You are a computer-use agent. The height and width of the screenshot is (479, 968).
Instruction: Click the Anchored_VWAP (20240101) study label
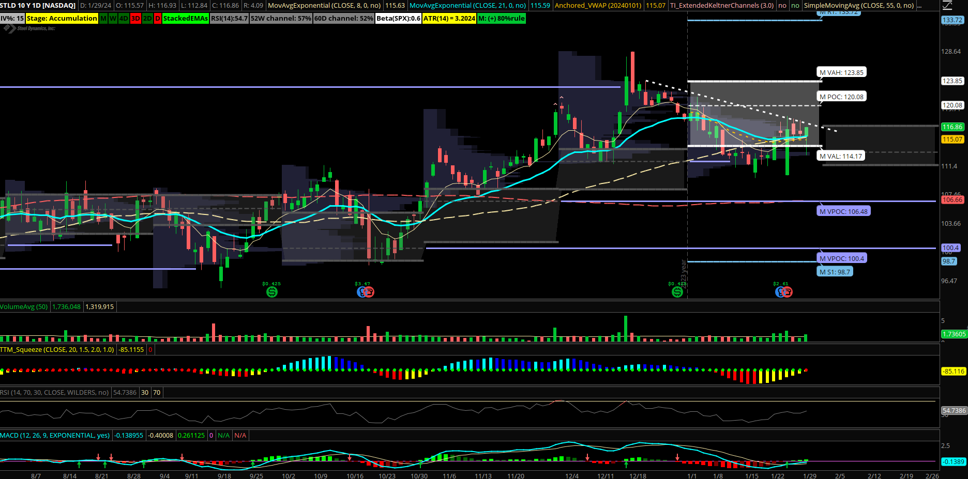click(x=598, y=5)
